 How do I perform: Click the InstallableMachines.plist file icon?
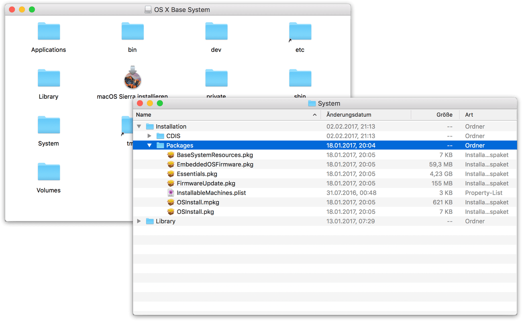click(x=171, y=193)
